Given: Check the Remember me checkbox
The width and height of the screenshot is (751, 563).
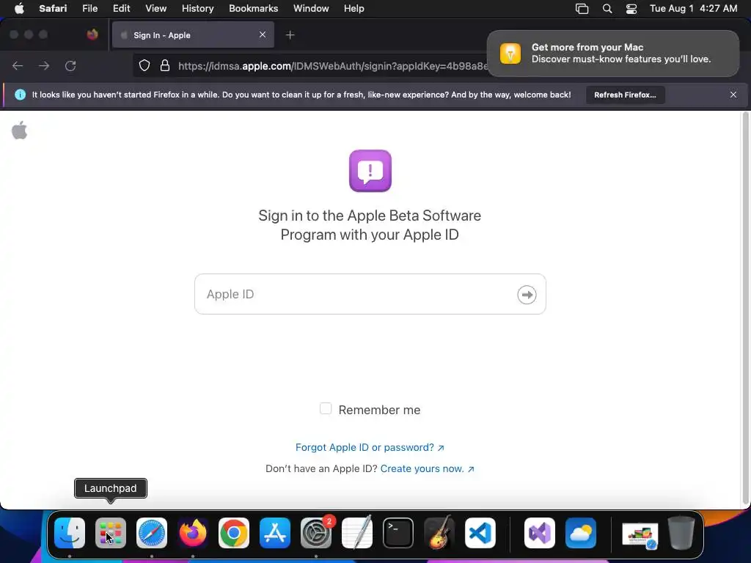Looking at the screenshot, I should click(x=326, y=408).
